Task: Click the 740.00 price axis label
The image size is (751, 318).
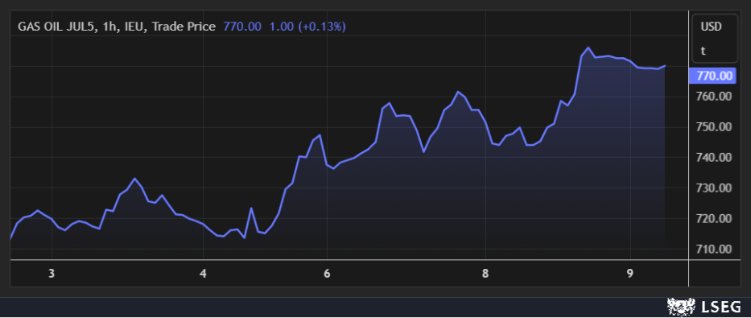Action: [x=714, y=157]
